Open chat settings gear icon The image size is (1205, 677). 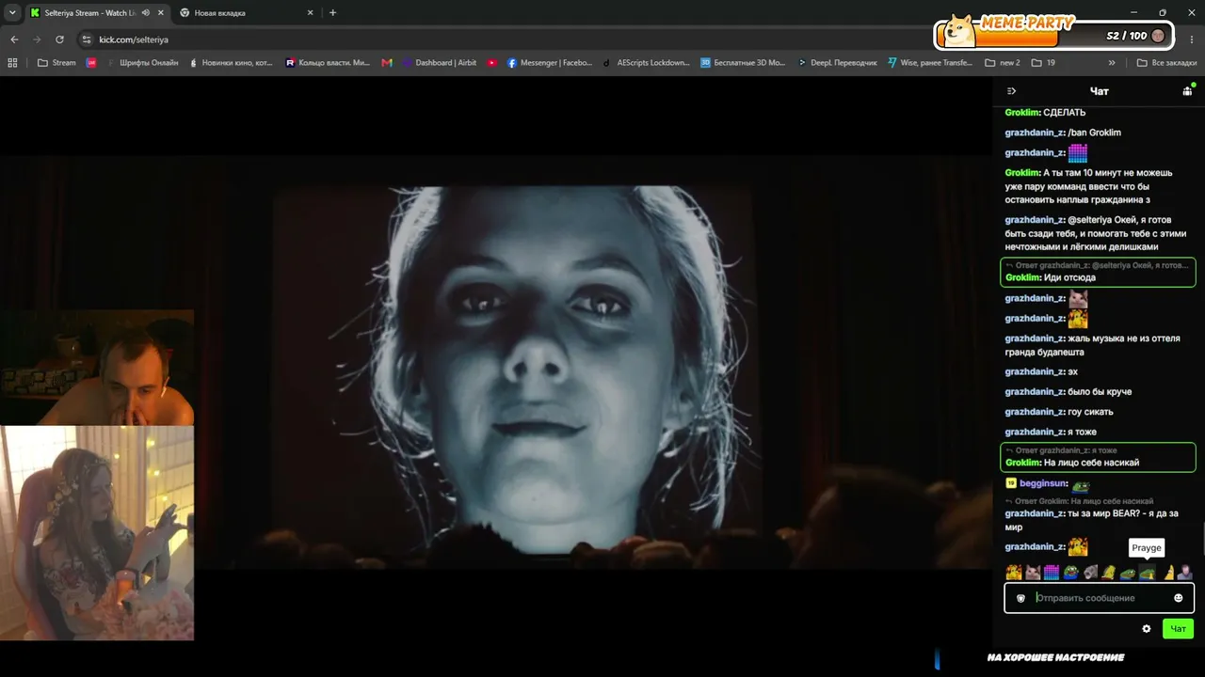(x=1147, y=629)
